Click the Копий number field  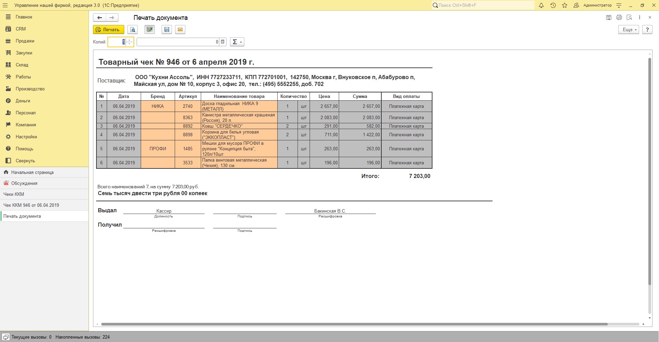pos(117,42)
